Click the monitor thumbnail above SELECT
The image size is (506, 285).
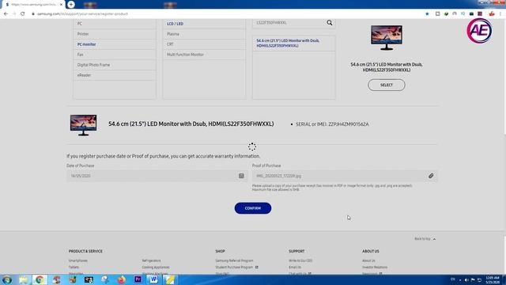[x=387, y=37]
